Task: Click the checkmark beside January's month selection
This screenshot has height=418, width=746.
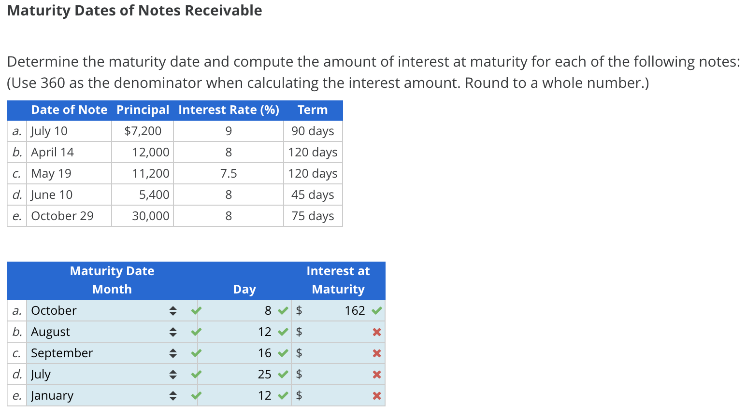Action: coord(196,396)
